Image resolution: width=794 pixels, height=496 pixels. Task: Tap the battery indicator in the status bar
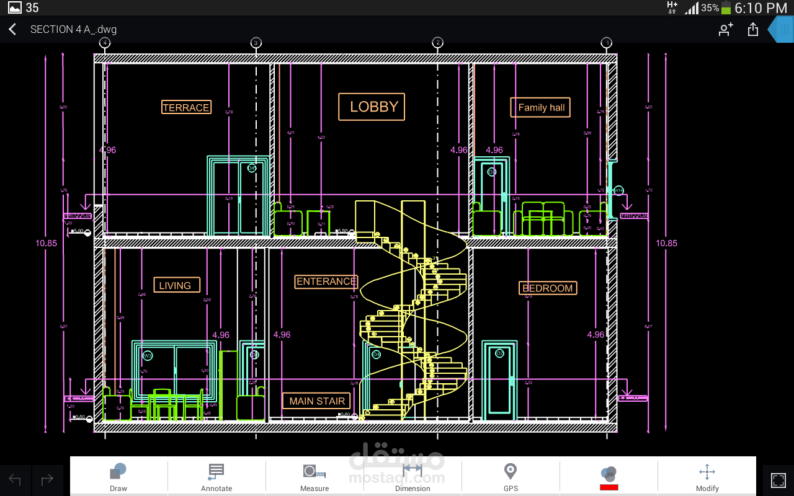(x=726, y=8)
